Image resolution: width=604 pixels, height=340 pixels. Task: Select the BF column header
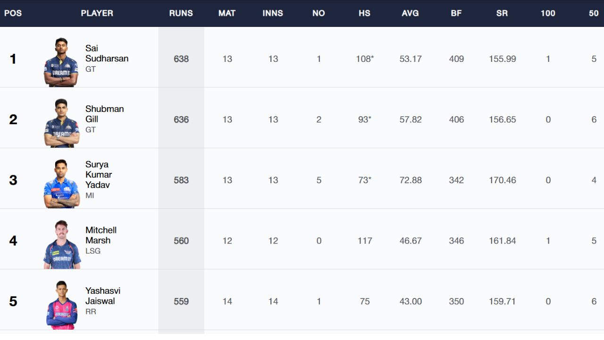pos(456,13)
